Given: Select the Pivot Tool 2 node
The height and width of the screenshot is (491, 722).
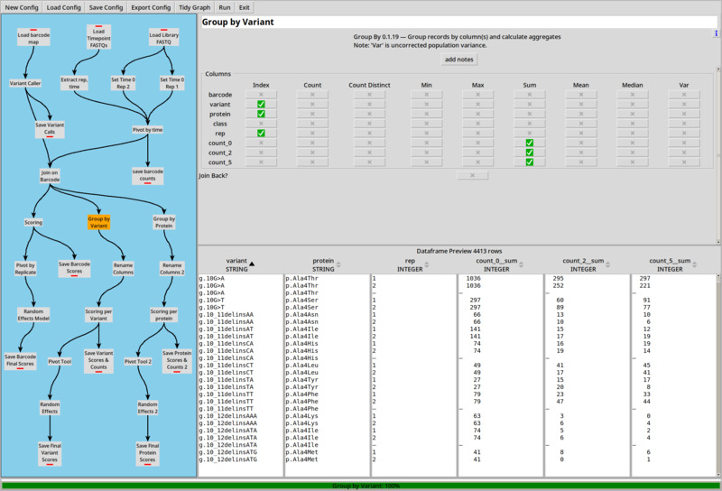Looking at the screenshot, I should click(x=138, y=362).
